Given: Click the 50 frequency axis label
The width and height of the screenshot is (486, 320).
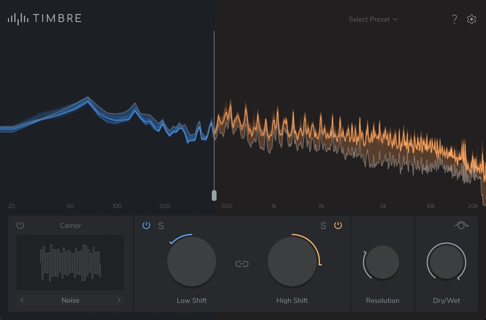Looking at the screenshot, I should [x=70, y=206].
